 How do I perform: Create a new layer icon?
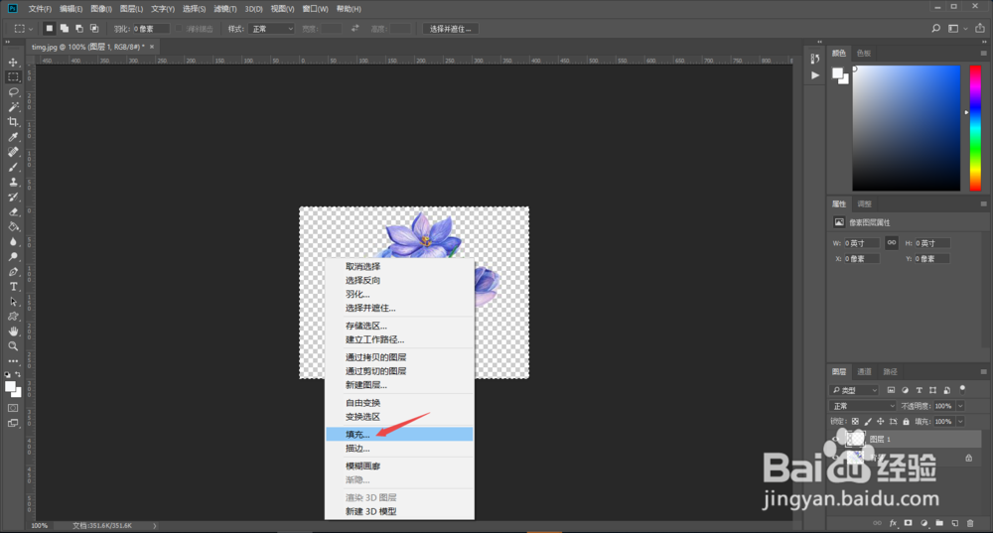tap(955, 523)
